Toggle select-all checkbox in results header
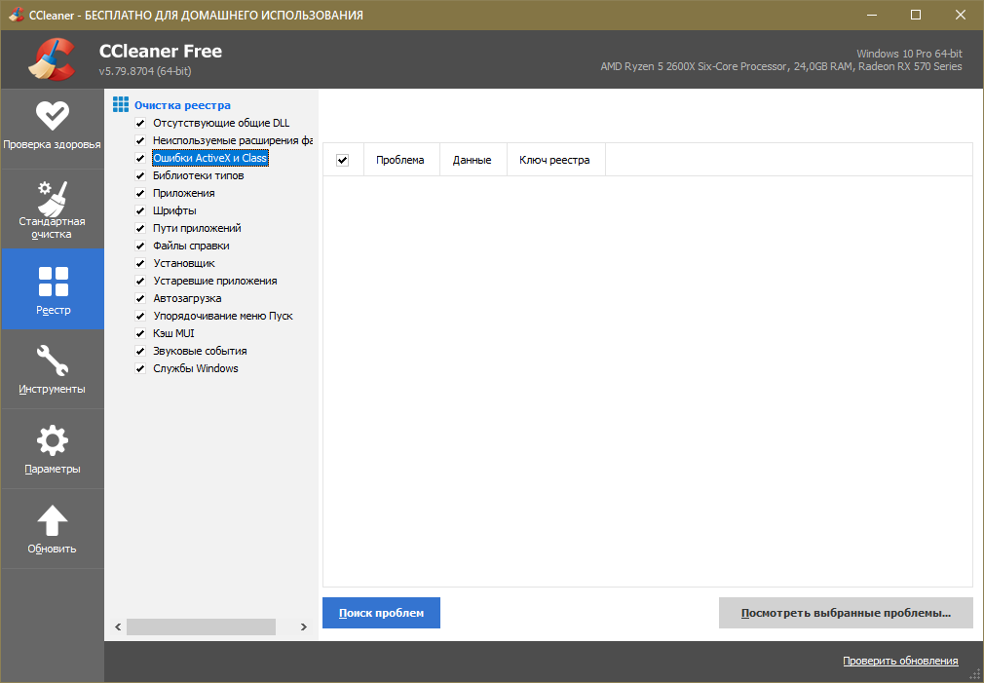Image resolution: width=984 pixels, height=683 pixels. pos(342,161)
